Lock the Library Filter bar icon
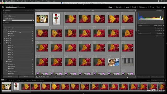Viewport: 167px width, 94px height. click(135, 10)
